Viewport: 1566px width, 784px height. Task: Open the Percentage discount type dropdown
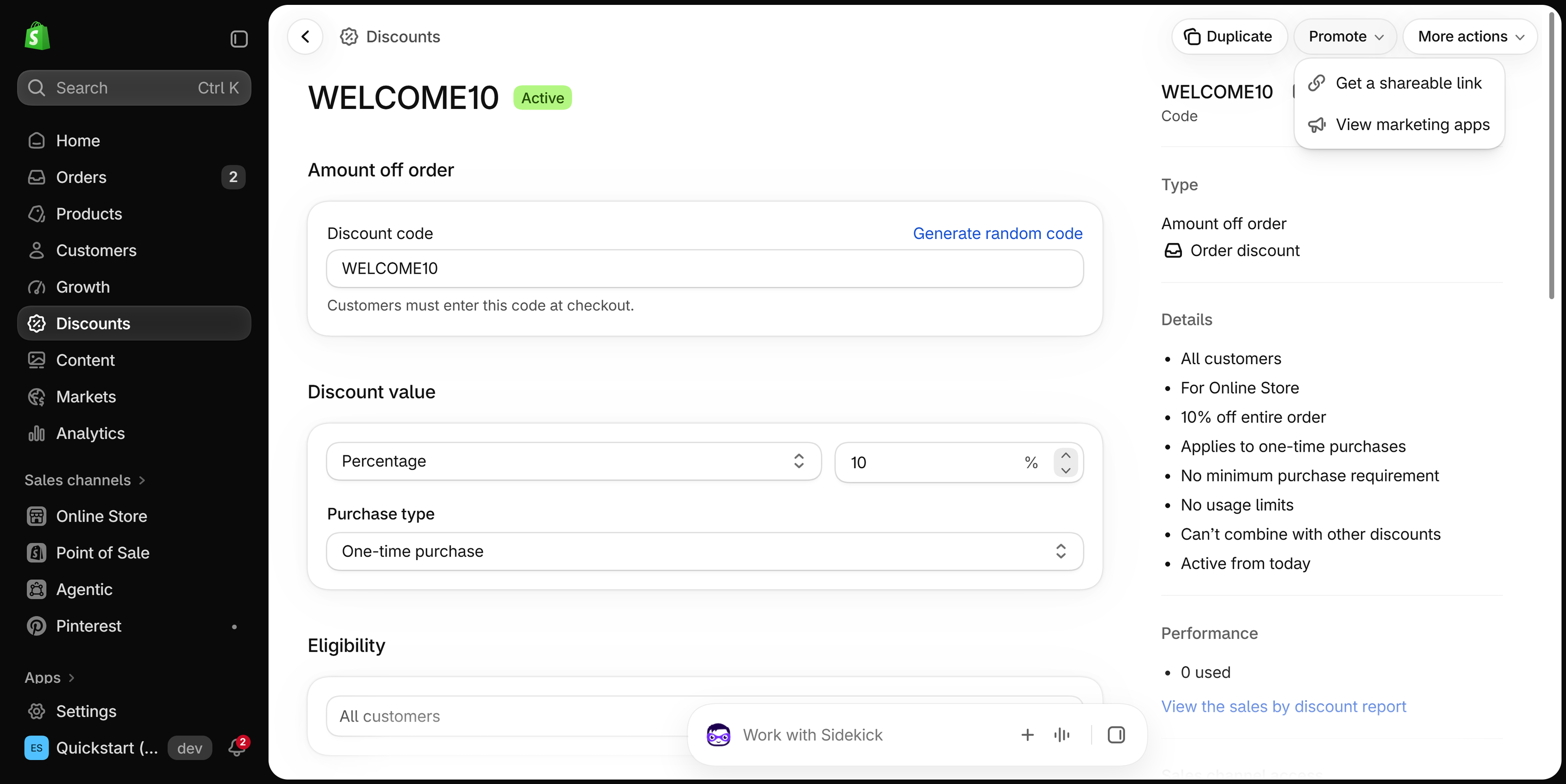[574, 461]
